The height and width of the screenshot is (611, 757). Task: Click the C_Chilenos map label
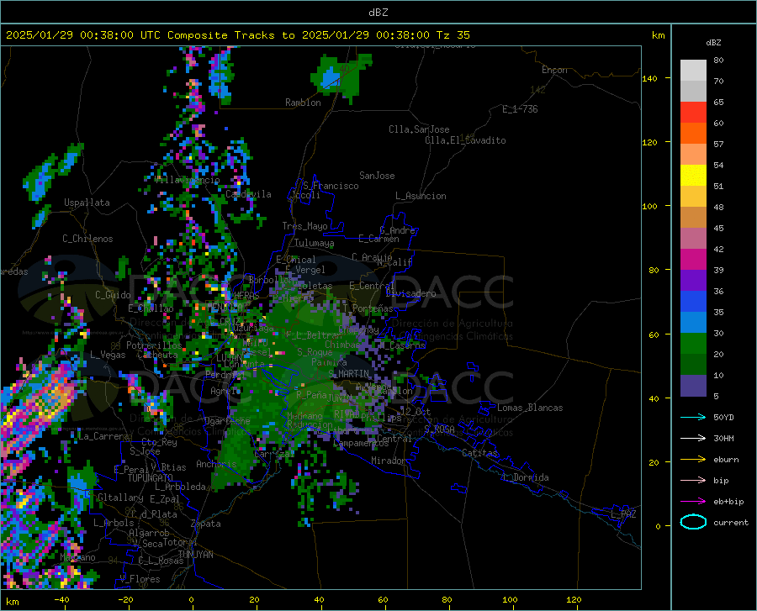87,239
